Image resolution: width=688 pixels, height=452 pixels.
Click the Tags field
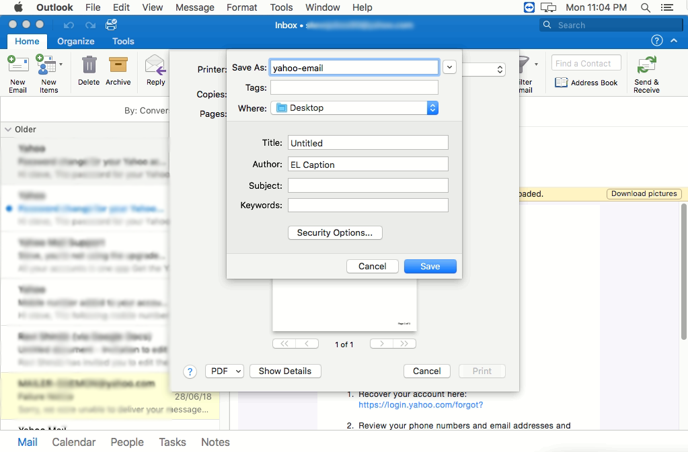(x=354, y=87)
